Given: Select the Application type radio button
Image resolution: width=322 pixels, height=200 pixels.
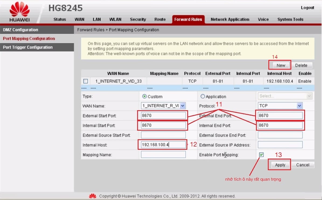Looking at the screenshot, I should [203, 97].
